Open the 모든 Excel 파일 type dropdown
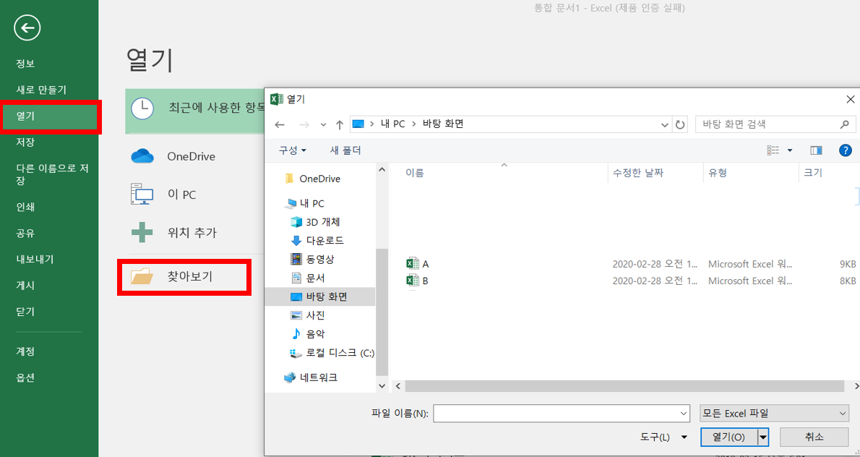This screenshot has height=457, width=860. (775, 414)
